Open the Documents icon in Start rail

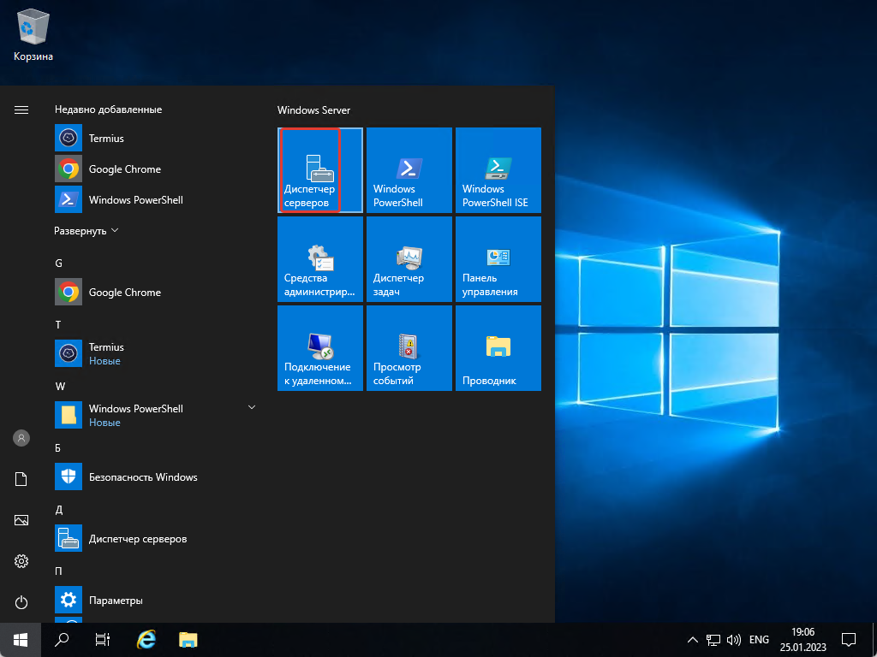click(x=21, y=479)
